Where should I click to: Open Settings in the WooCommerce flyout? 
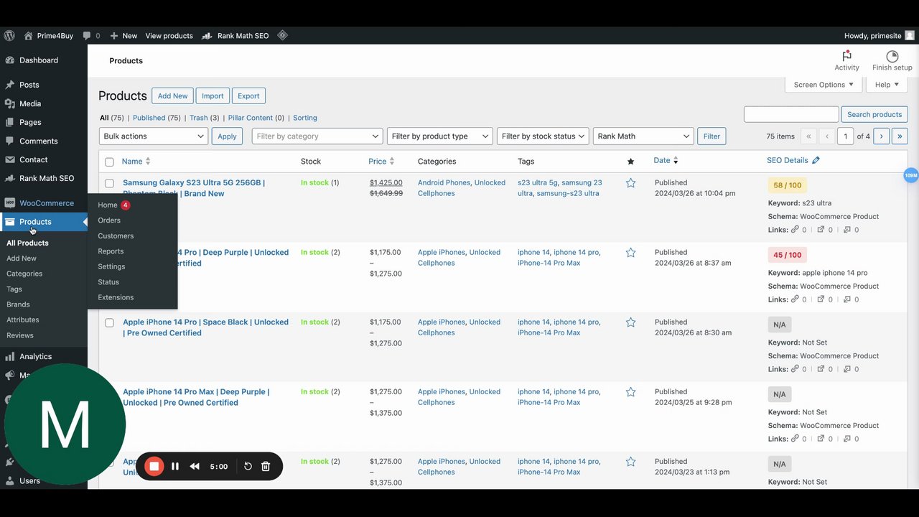pos(111,266)
